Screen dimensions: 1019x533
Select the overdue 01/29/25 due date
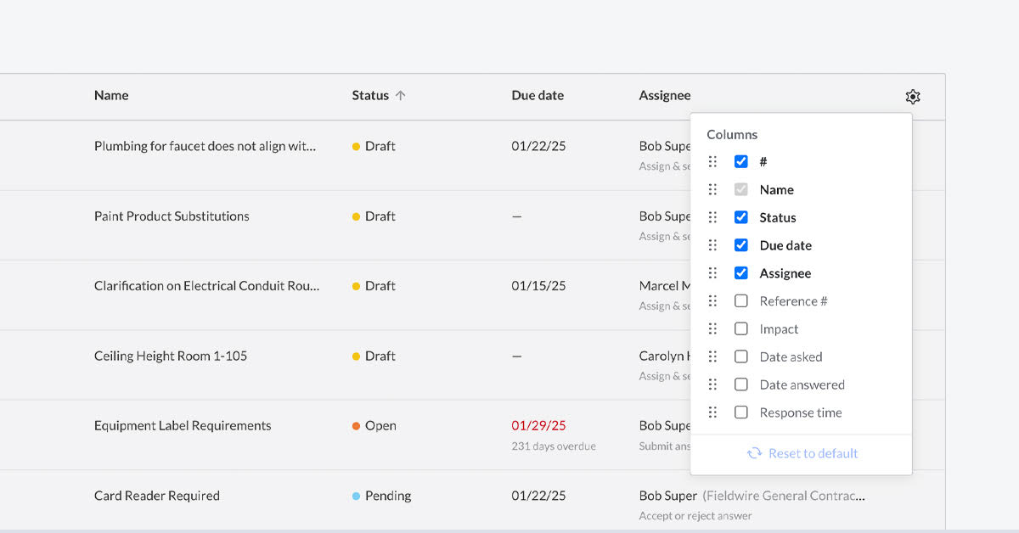click(538, 426)
